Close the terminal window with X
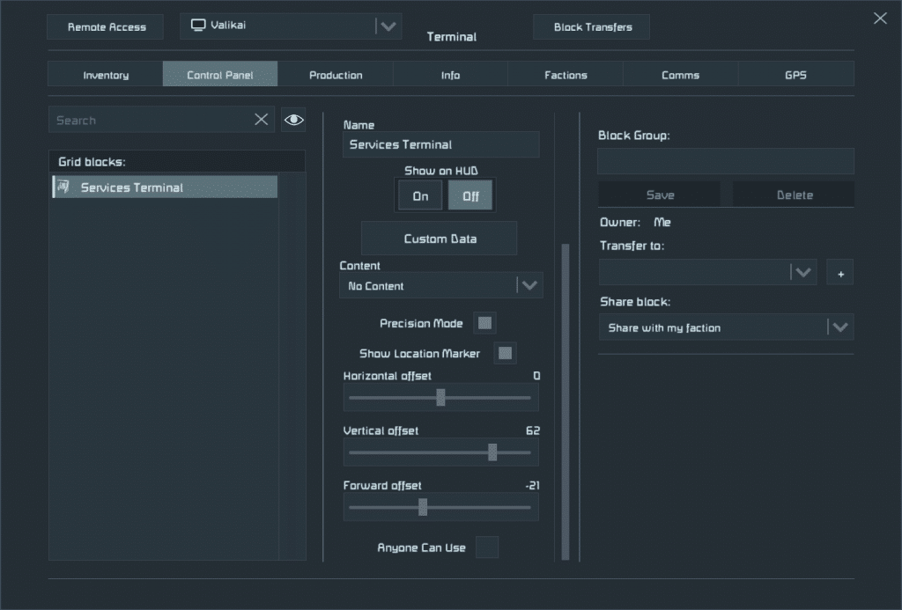This screenshot has height=610, width=902. coord(880,18)
